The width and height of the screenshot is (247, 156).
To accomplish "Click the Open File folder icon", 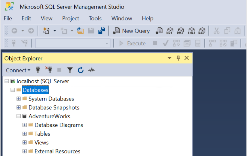I will click(x=80, y=31).
